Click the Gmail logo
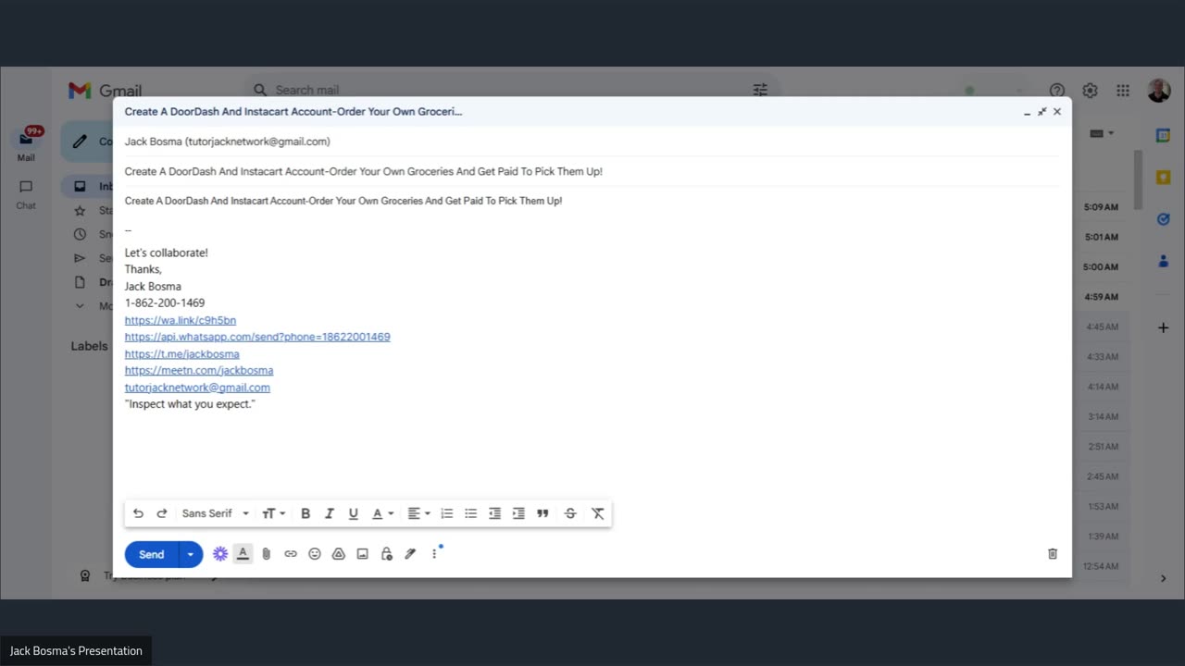 (105, 91)
